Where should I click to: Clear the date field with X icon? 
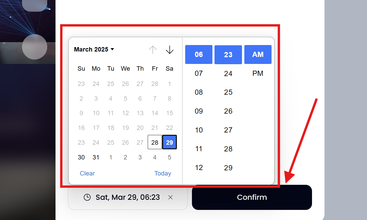coord(170,197)
